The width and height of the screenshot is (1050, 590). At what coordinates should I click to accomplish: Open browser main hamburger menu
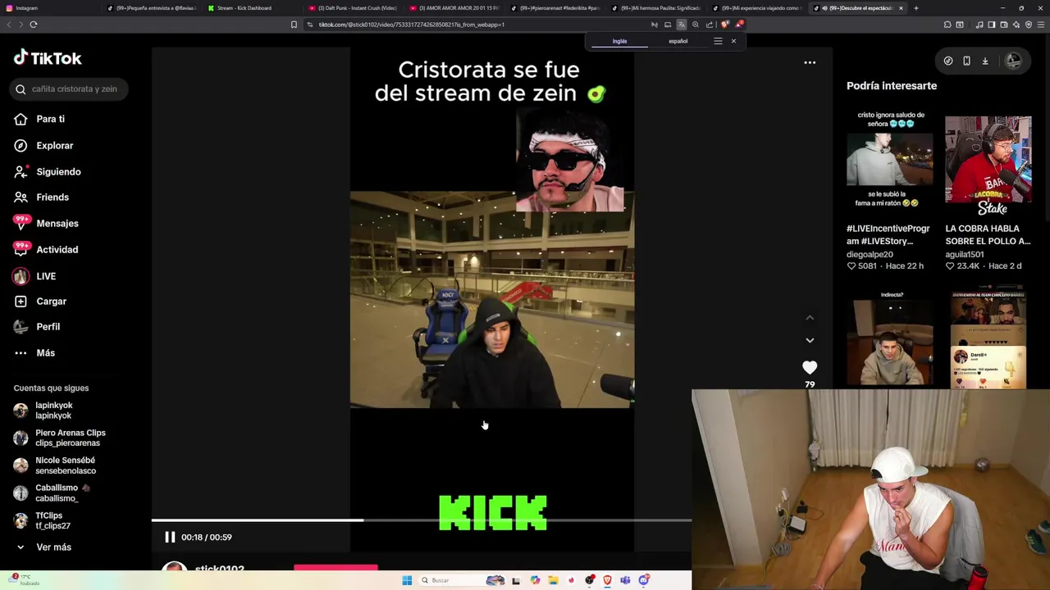1040,25
